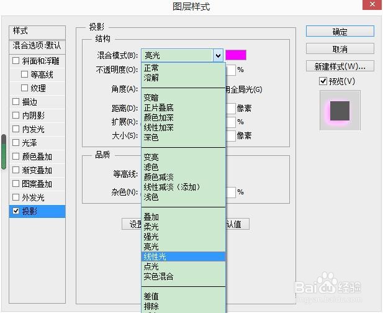Enable the 外发光 checkbox
The height and width of the screenshot is (313, 383).
(x=16, y=197)
